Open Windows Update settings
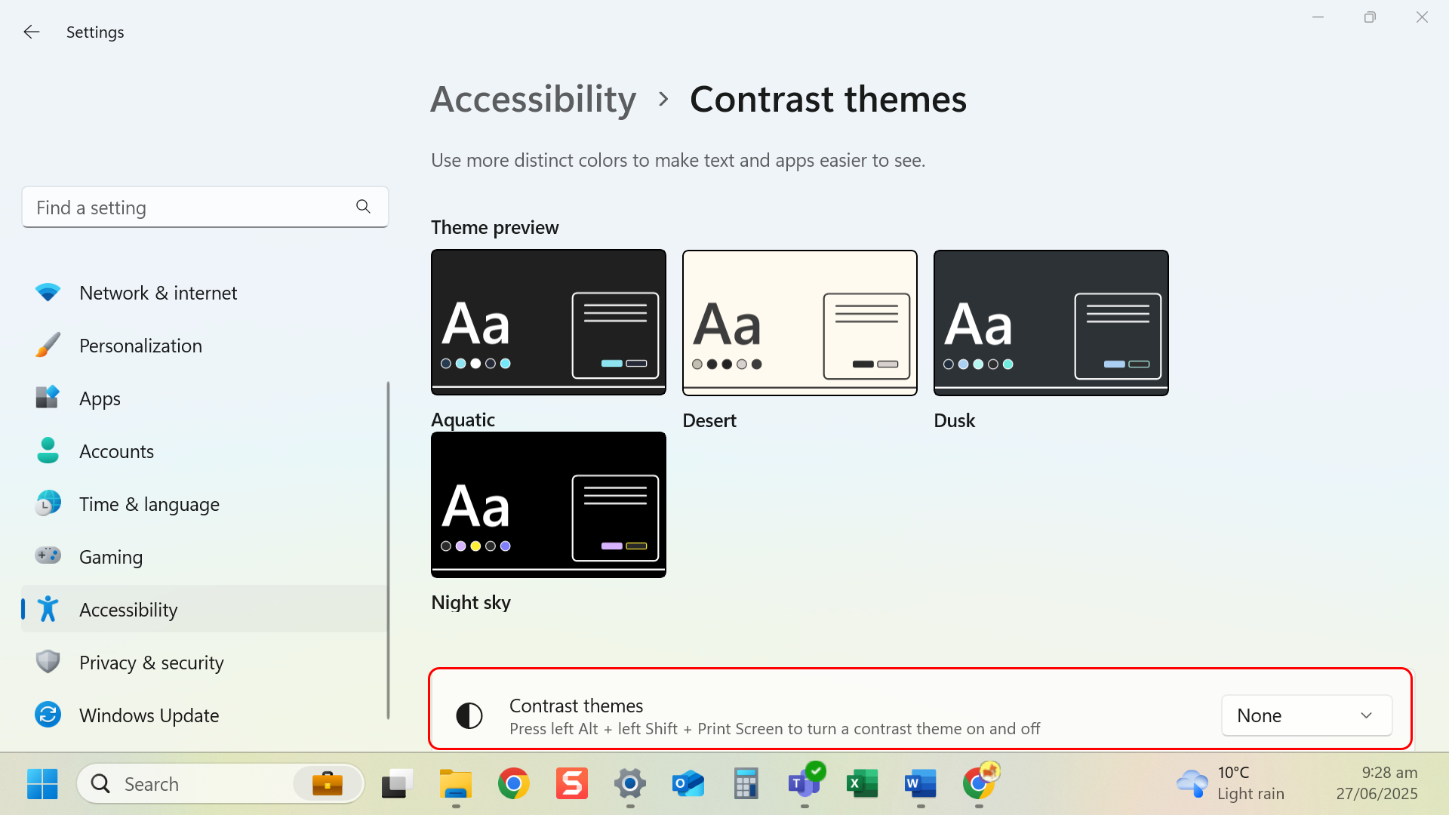 pos(205,715)
